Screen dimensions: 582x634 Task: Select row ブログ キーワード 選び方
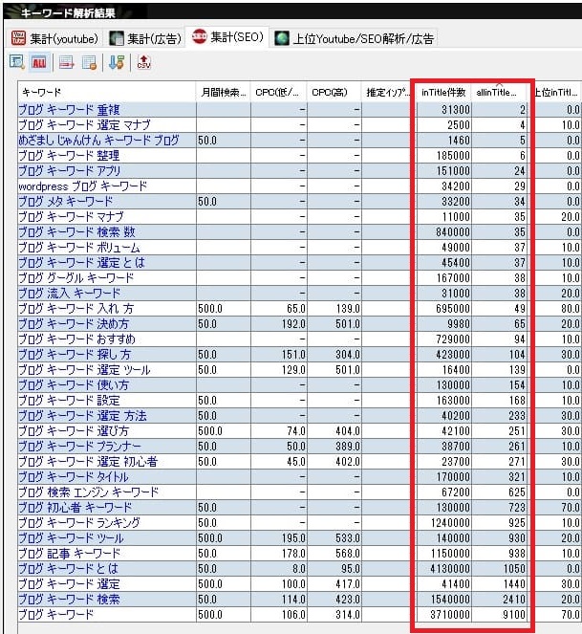pos(299,431)
